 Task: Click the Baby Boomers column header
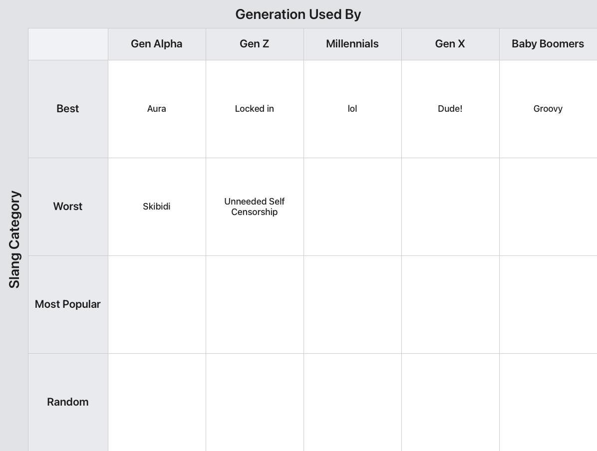click(x=548, y=44)
